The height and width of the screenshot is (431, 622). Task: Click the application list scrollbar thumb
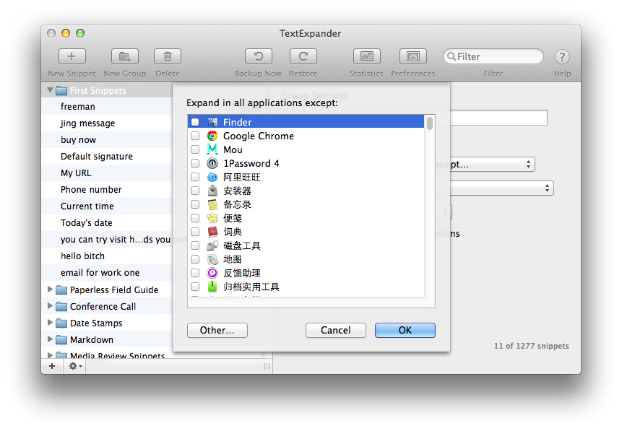click(x=430, y=123)
